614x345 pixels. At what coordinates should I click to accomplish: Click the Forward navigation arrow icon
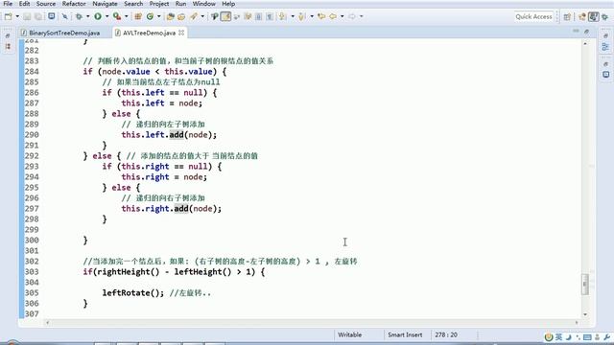pyautogui.click(x=352, y=16)
